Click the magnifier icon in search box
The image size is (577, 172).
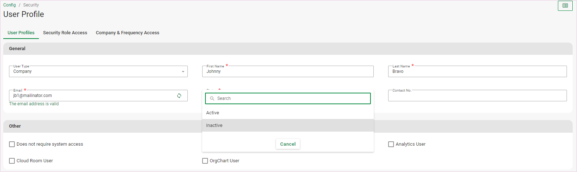pos(212,98)
